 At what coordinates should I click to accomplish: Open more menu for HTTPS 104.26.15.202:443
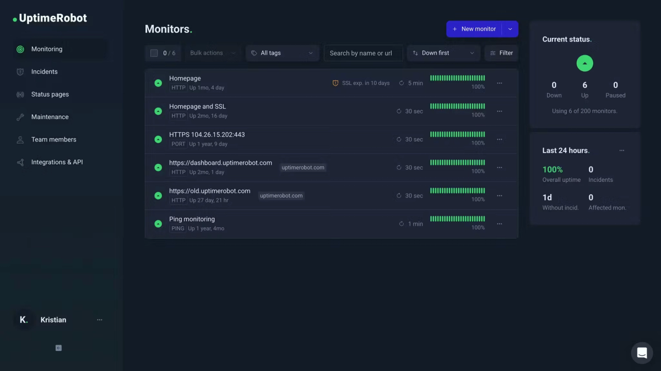[x=500, y=139]
